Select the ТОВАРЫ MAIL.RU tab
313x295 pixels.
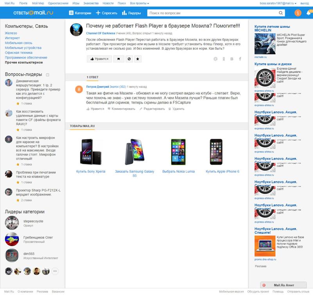point(82,126)
